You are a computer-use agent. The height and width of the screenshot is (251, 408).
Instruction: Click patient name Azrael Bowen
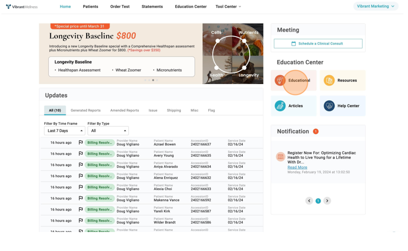pyautogui.click(x=165, y=144)
